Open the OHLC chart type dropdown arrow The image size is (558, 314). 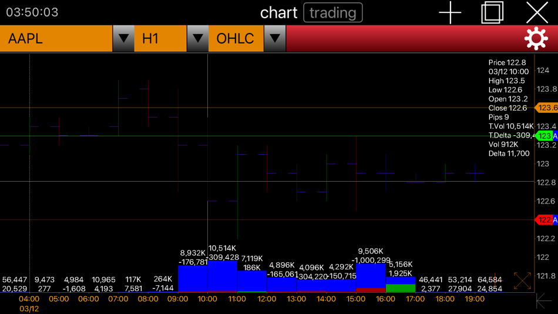(275, 38)
